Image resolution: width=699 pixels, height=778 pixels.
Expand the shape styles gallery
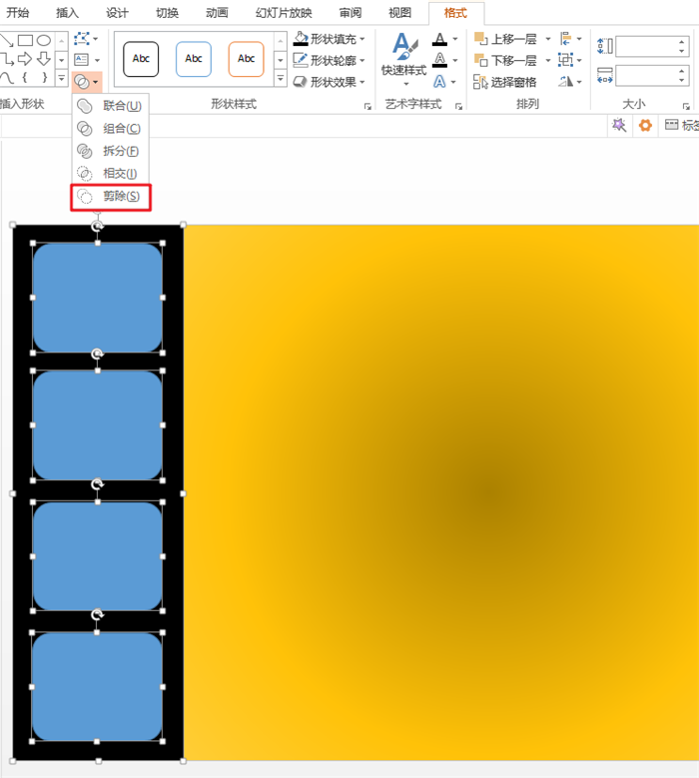pos(281,78)
